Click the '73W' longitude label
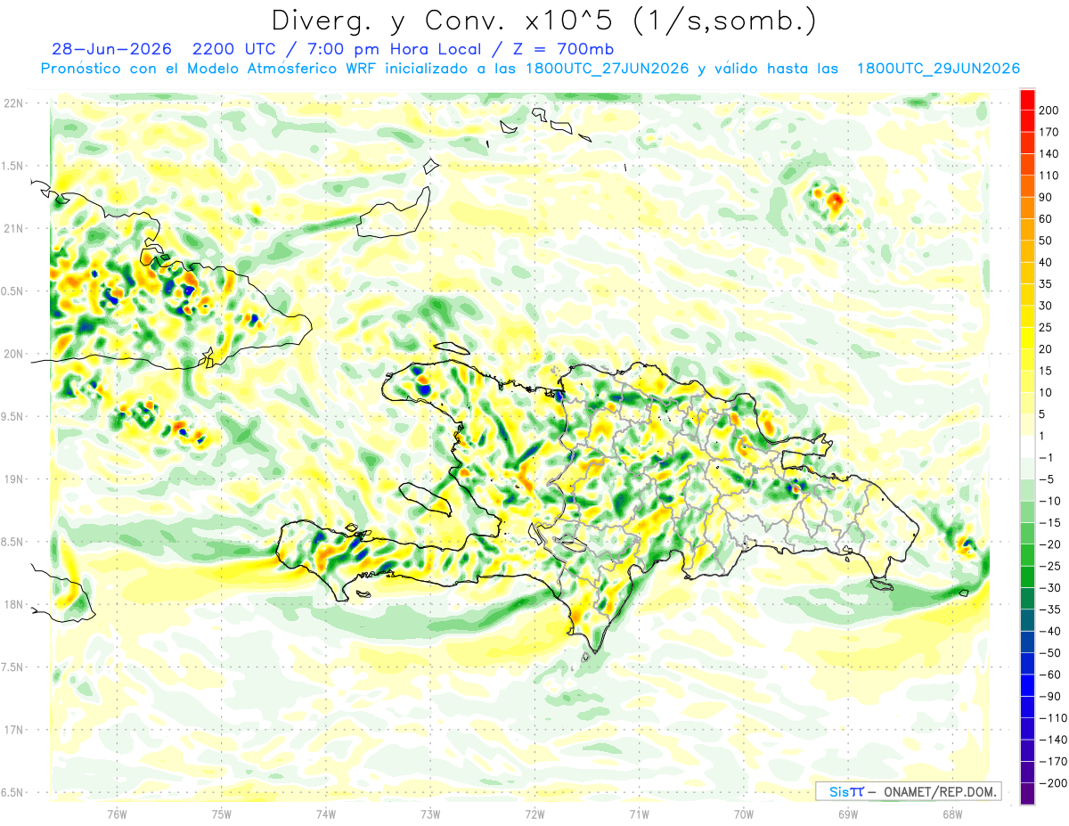 pyautogui.click(x=430, y=814)
